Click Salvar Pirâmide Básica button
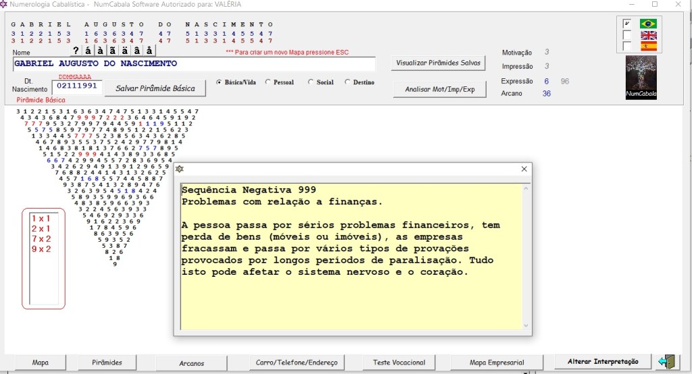The image size is (692, 374). pyautogui.click(x=155, y=88)
